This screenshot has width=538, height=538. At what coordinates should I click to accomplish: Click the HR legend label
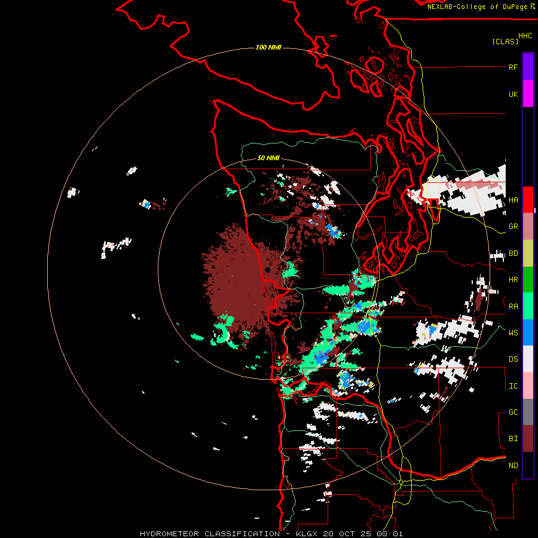pyautogui.click(x=513, y=280)
